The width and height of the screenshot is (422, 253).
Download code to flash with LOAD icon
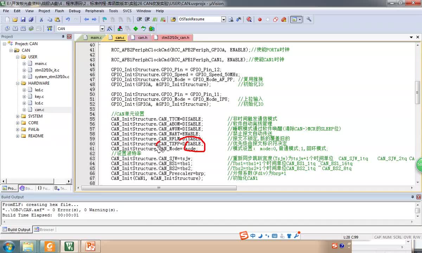click(x=49, y=28)
